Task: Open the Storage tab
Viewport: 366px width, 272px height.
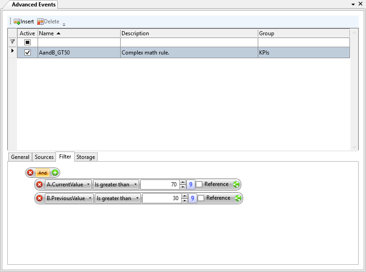Action: (x=86, y=157)
